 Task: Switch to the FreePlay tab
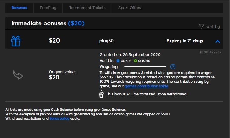point(48,8)
